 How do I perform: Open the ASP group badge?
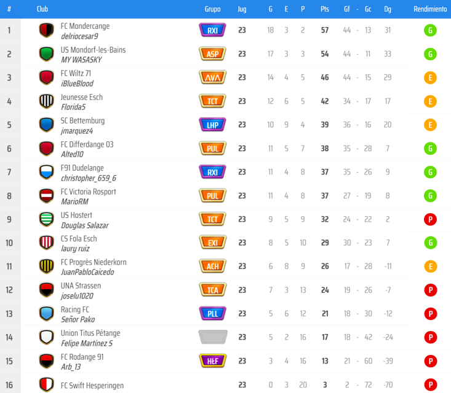click(212, 54)
